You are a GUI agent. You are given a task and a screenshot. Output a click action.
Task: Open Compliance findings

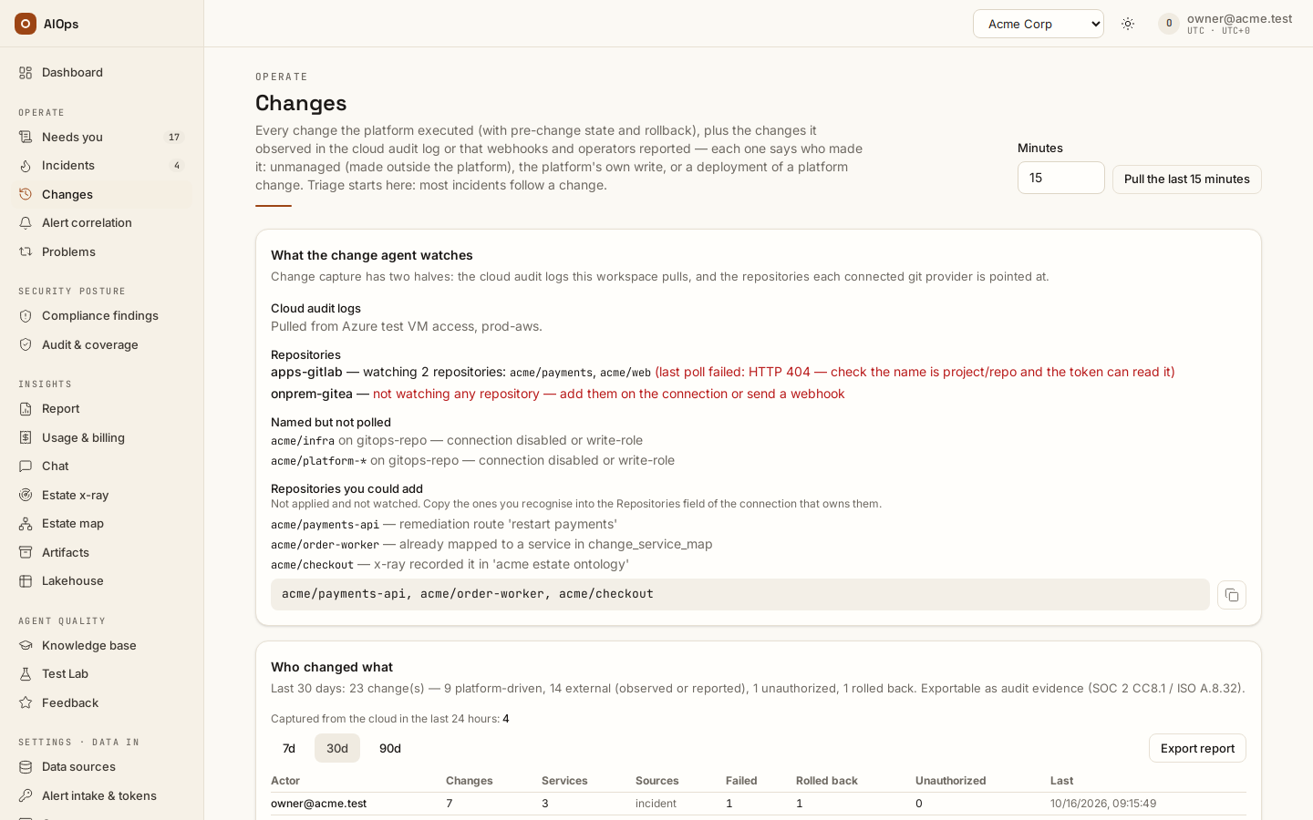coord(101,316)
